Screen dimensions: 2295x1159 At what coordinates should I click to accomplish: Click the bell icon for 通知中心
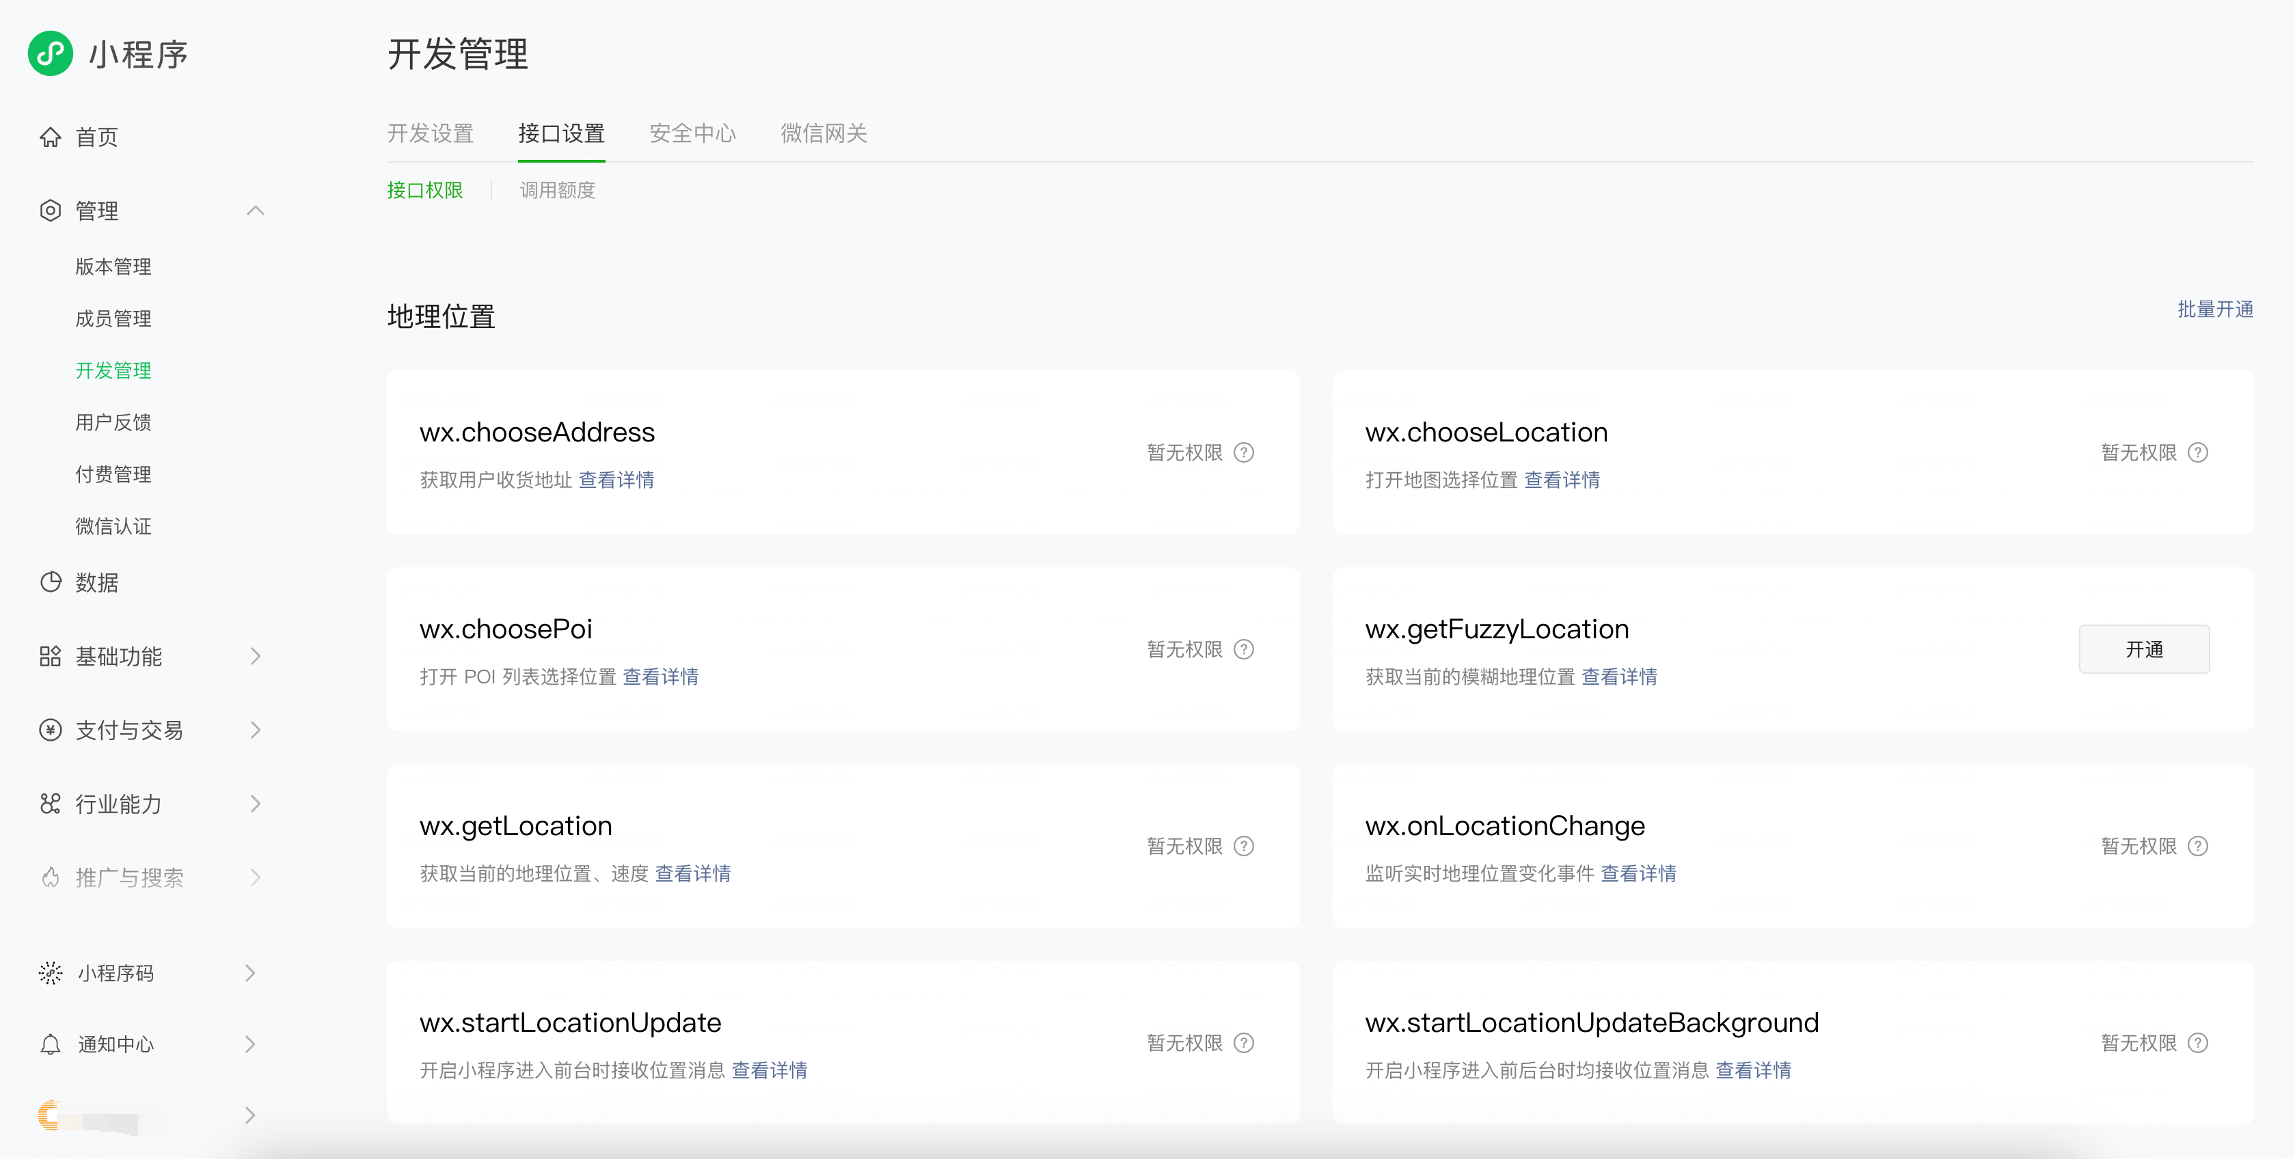point(51,1044)
